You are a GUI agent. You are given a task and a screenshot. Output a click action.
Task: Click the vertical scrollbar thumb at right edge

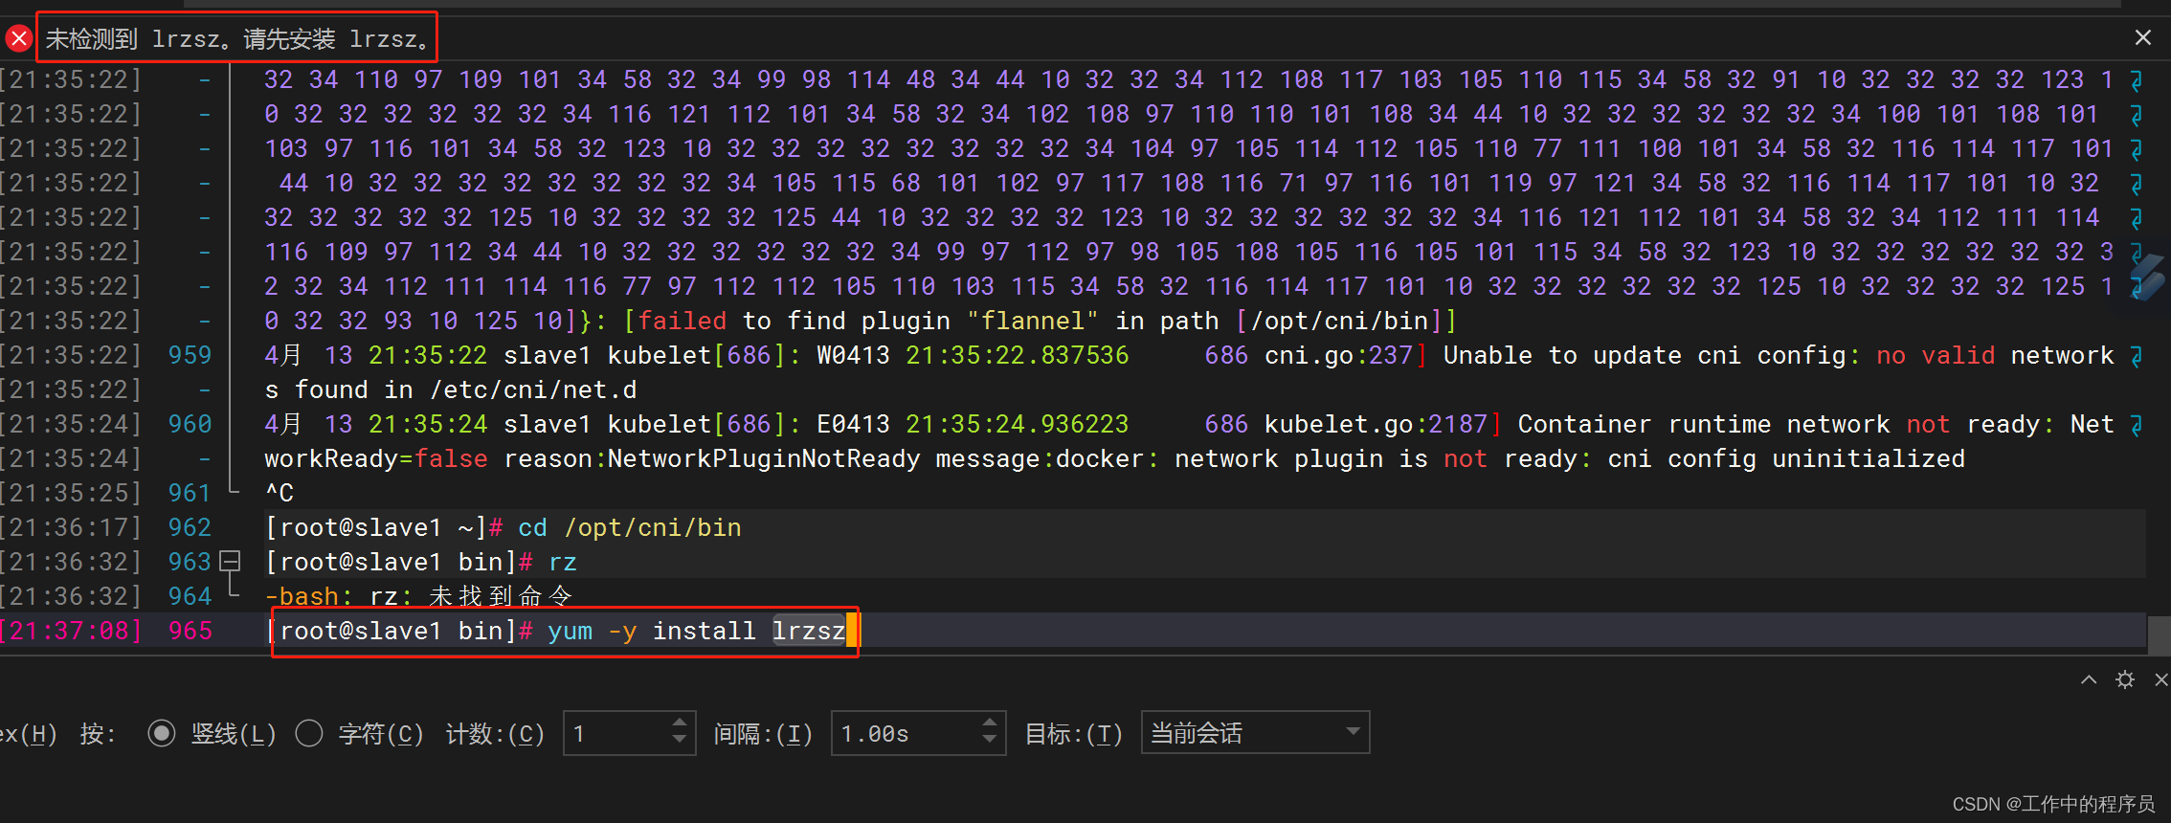[x=2159, y=634]
